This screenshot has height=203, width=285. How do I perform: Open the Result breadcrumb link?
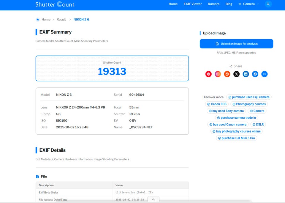coord(61,20)
